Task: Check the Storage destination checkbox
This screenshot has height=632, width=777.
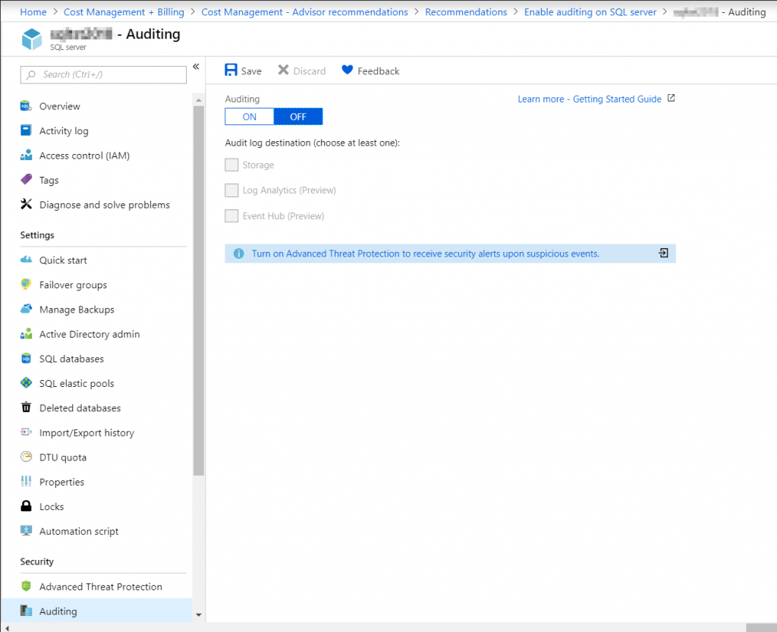Action: click(231, 165)
